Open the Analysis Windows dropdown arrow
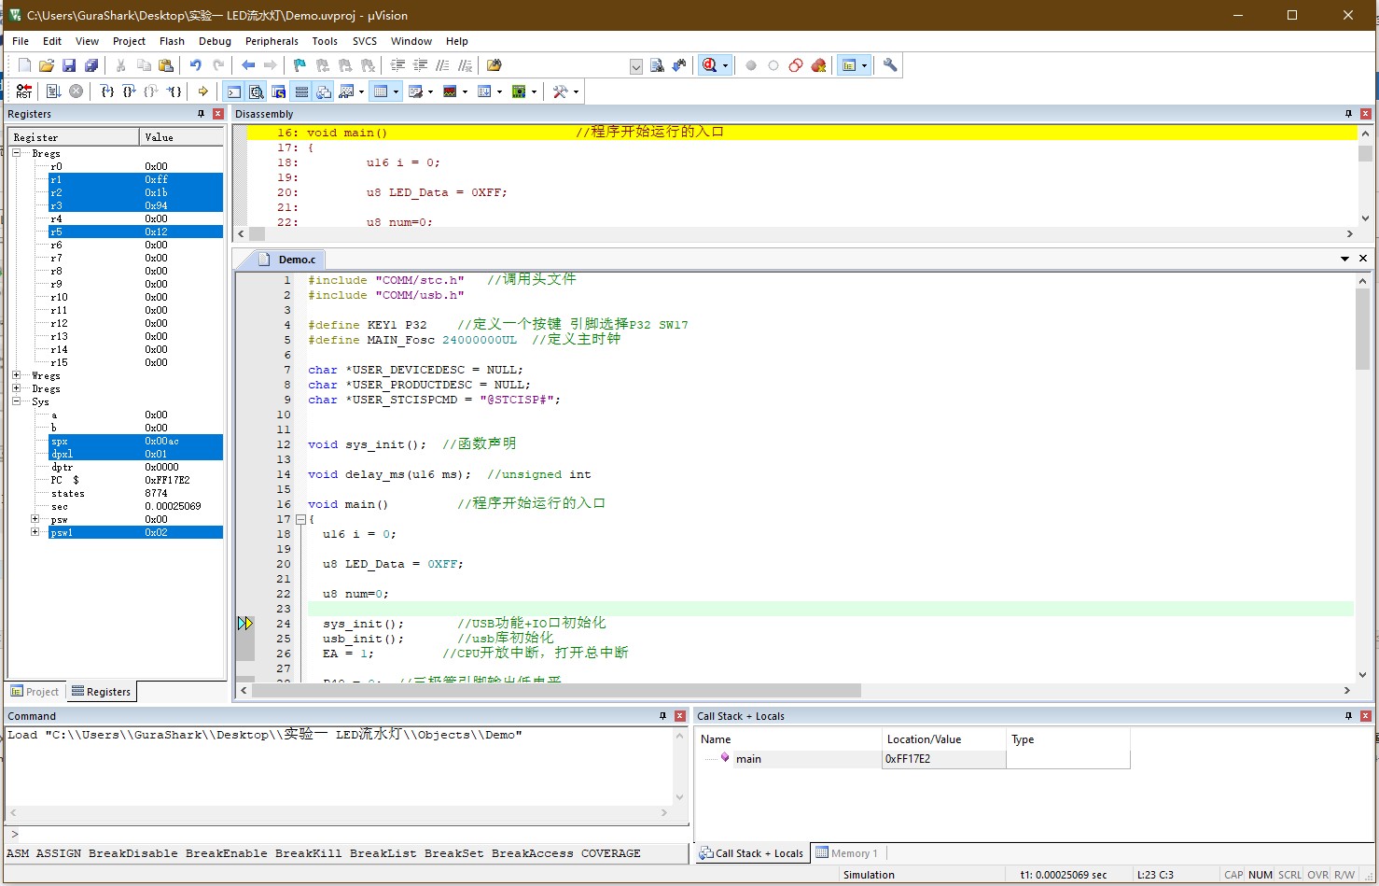Image resolution: width=1379 pixels, height=886 pixels. (465, 91)
